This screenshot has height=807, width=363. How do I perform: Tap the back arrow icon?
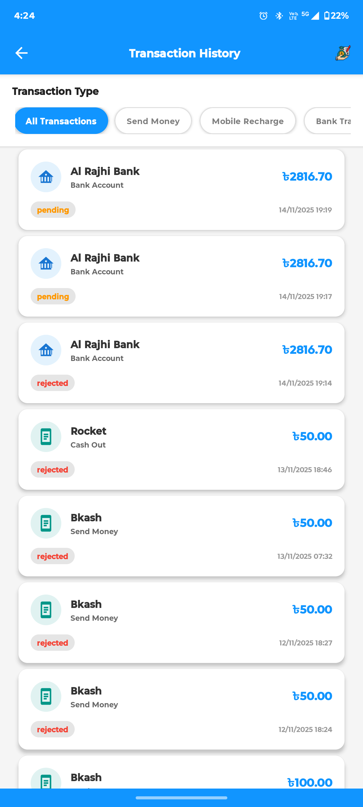pos(21,53)
